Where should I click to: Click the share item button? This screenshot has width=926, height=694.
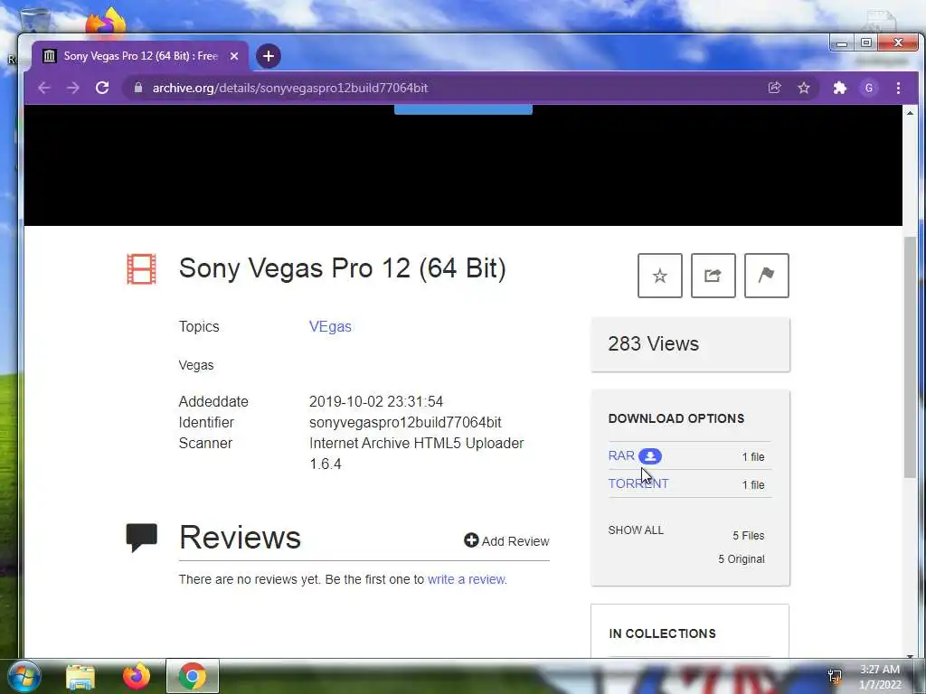click(x=713, y=276)
